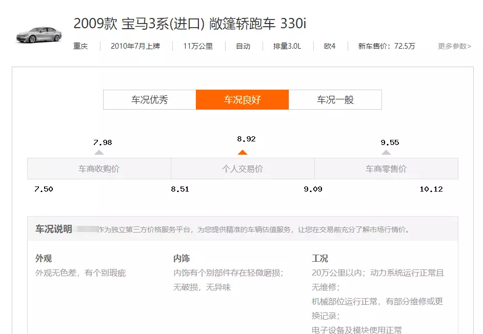Viewport: 483px width, 334px height.
Task: Click the 外观 heading
Action: tap(44, 258)
